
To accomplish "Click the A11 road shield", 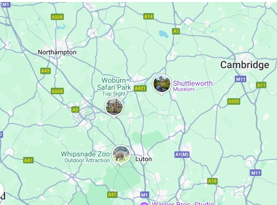I will click(x=261, y=85).
